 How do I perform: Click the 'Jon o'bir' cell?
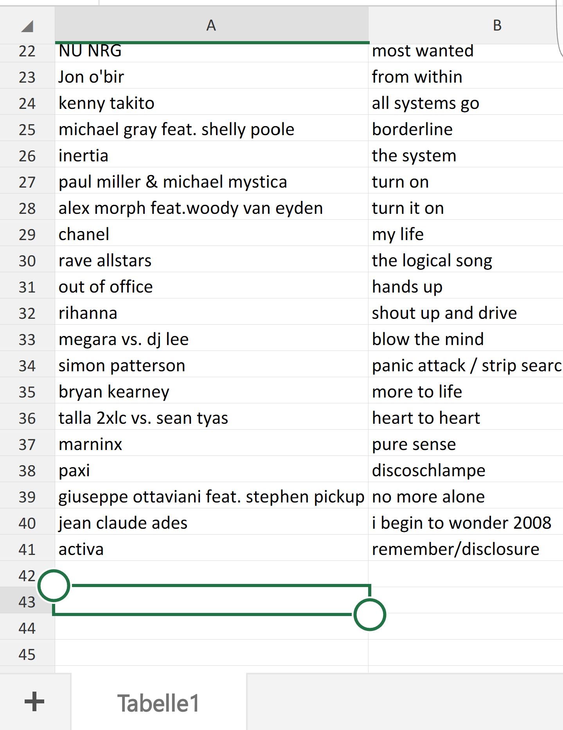[211, 77]
